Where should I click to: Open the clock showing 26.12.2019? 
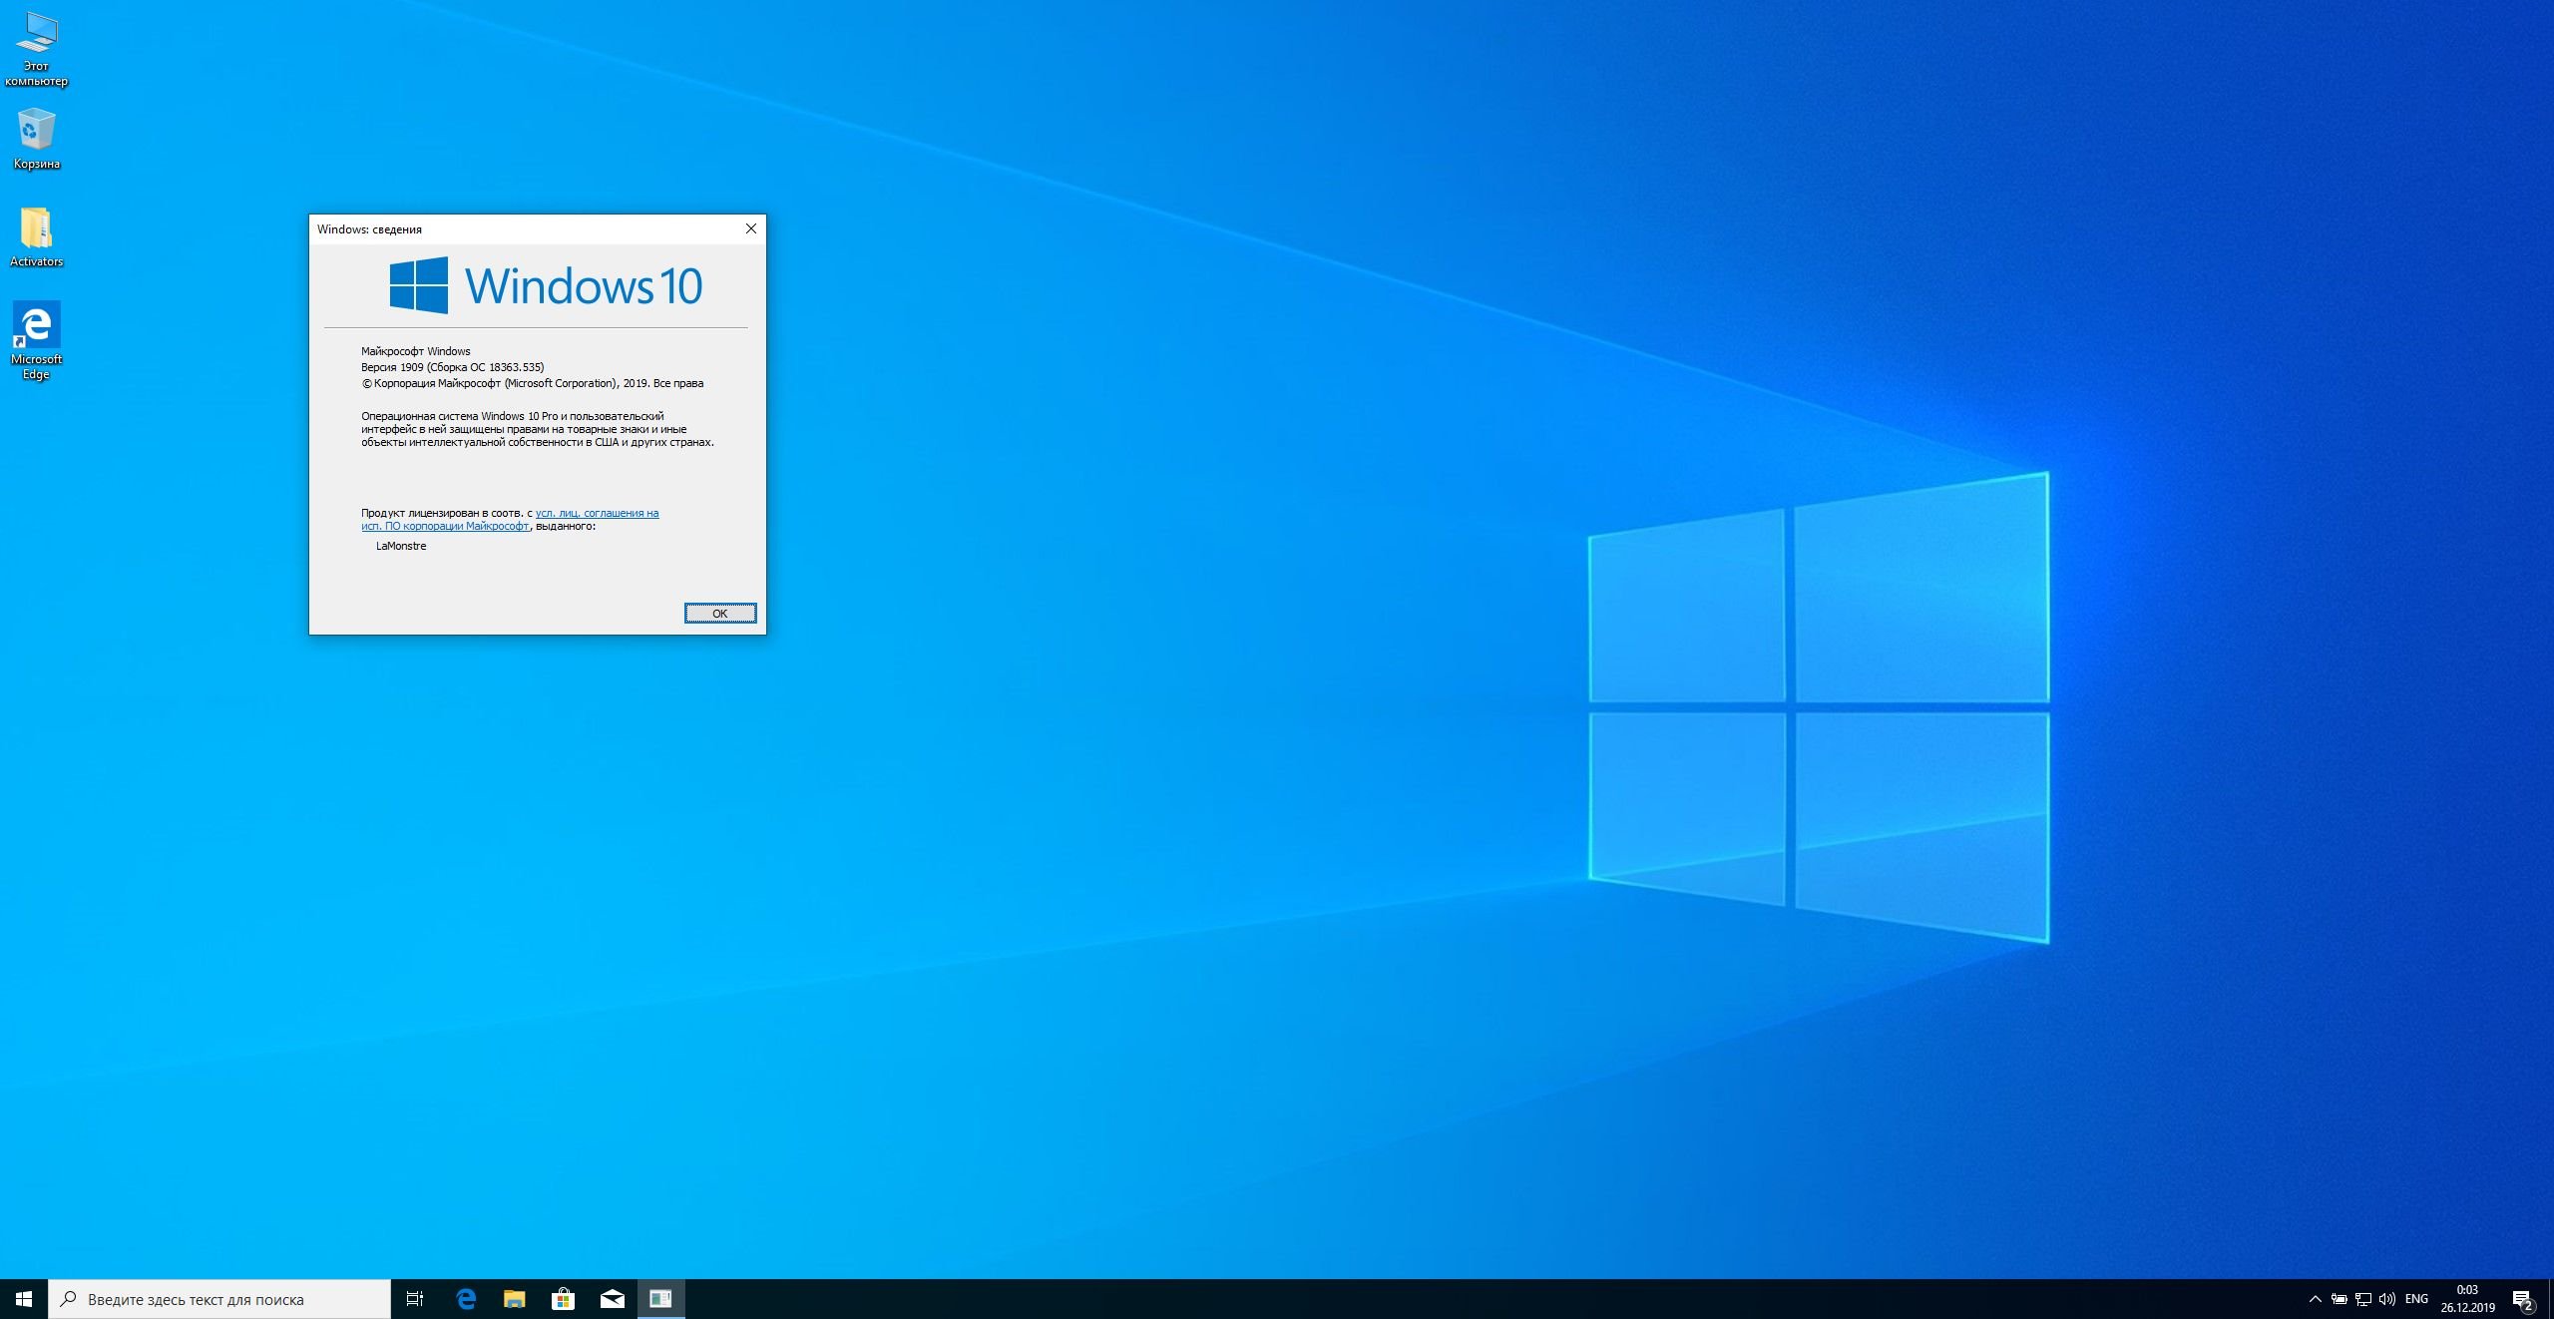click(x=2467, y=1299)
